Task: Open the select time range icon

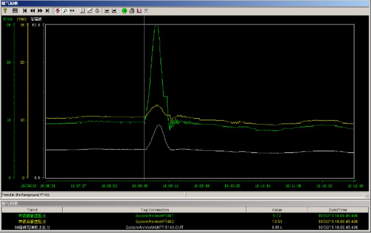Action: 97,11
